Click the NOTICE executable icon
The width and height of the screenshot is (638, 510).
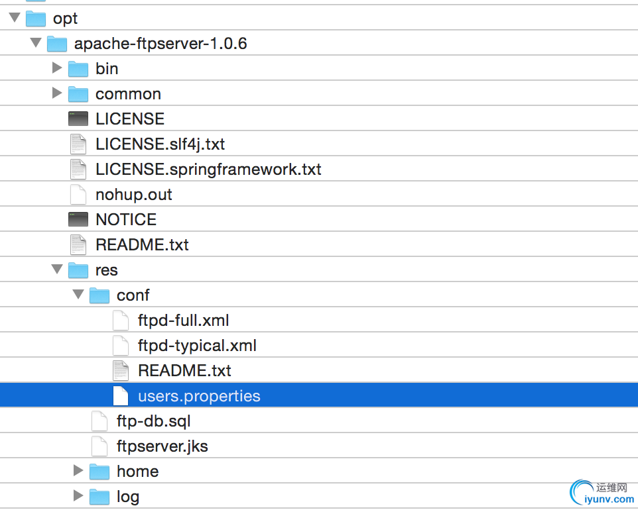78,219
